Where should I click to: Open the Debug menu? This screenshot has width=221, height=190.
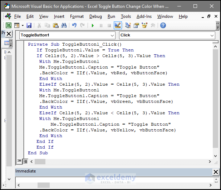[x=95, y=16]
